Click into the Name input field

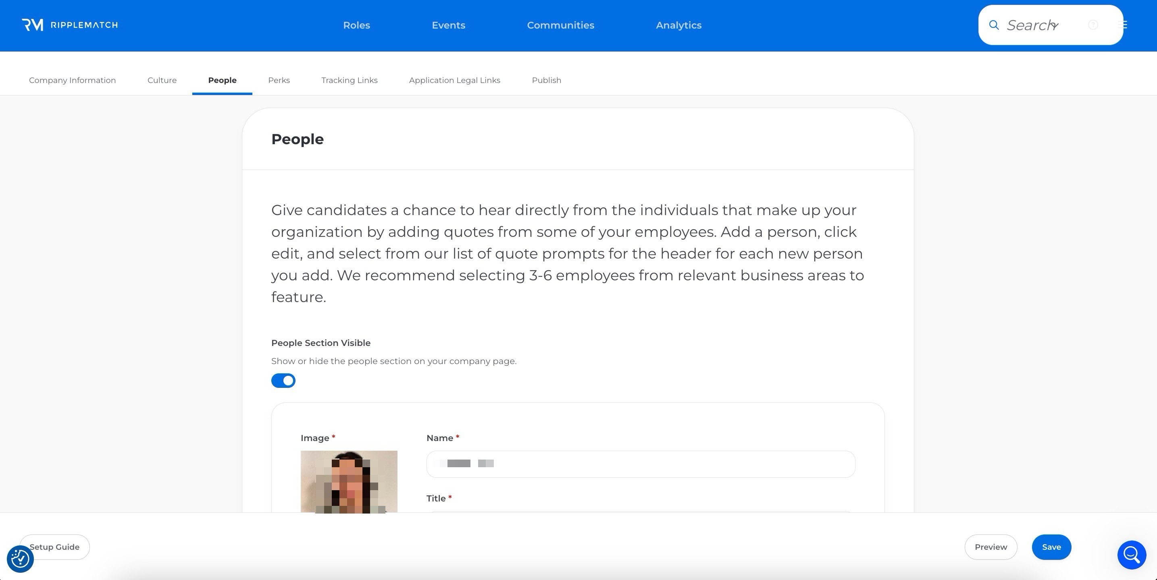pos(640,464)
